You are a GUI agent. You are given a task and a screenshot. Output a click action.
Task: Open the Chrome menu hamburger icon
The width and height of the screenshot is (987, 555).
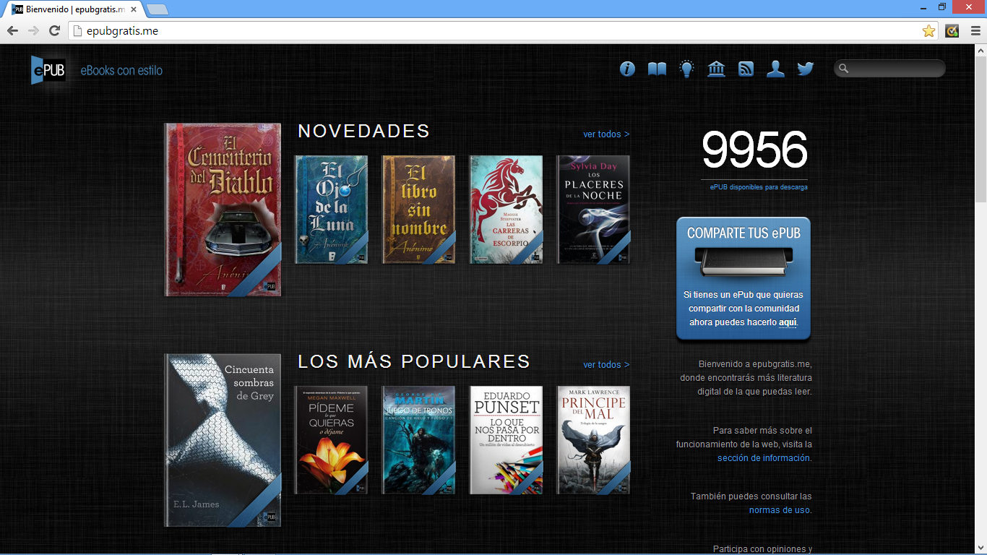pos(975,30)
